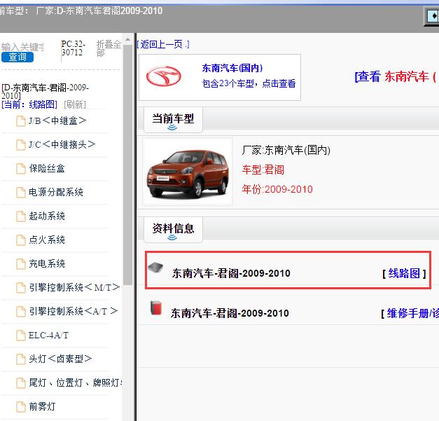
Task: Click the document icon beside 保险丝盒
Action: pyautogui.click(x=21, y=169)
